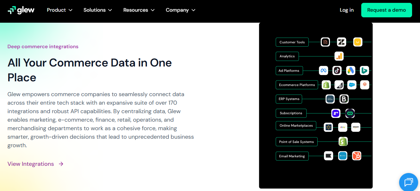Click the HubSpot icon in Email Marketing

point(356,156)
